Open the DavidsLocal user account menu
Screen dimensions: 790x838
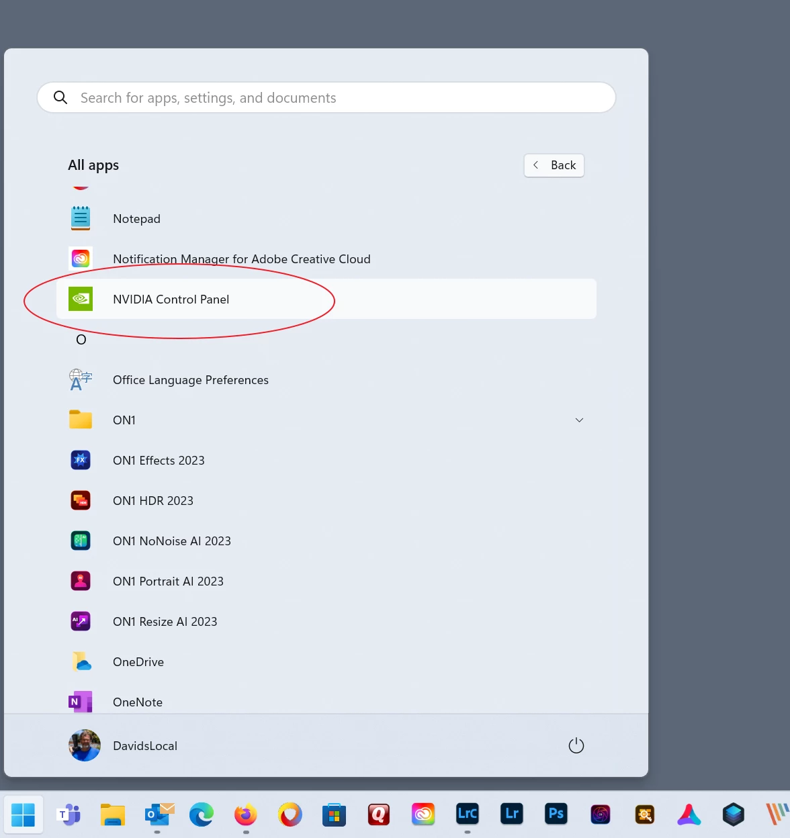124,746
